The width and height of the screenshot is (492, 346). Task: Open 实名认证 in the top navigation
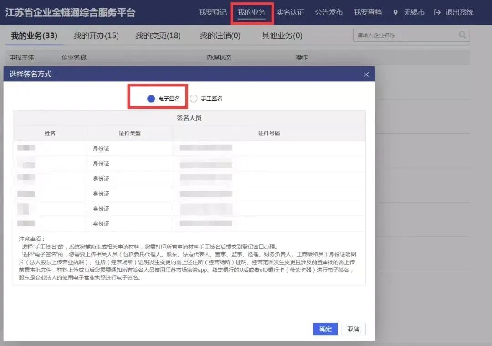(290, 12)
